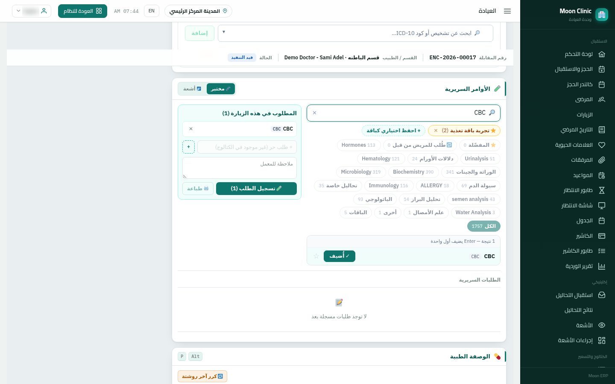Clear the CBC search field
This screenshot has width=615, height=384.
click(x=315, y=113)
